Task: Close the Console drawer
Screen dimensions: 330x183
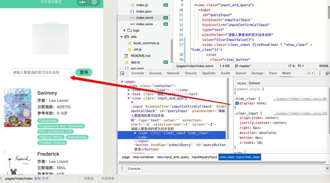Action: [x=327, y=168]
